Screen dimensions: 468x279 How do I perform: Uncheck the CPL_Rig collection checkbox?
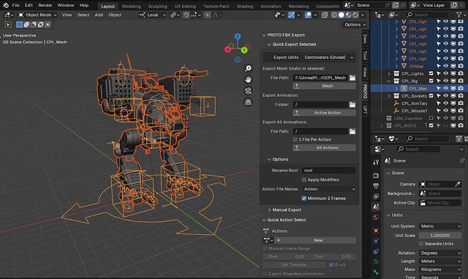431,81
